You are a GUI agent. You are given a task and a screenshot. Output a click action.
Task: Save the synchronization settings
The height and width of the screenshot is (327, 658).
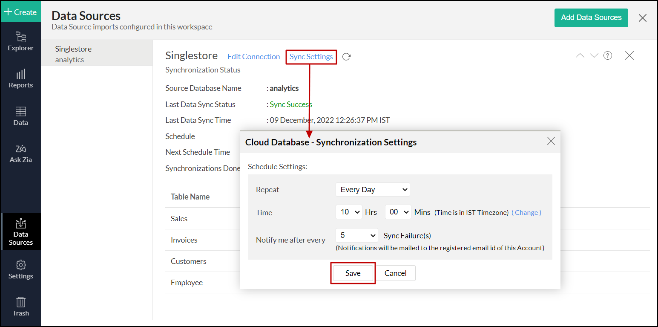tap(353, 273)
